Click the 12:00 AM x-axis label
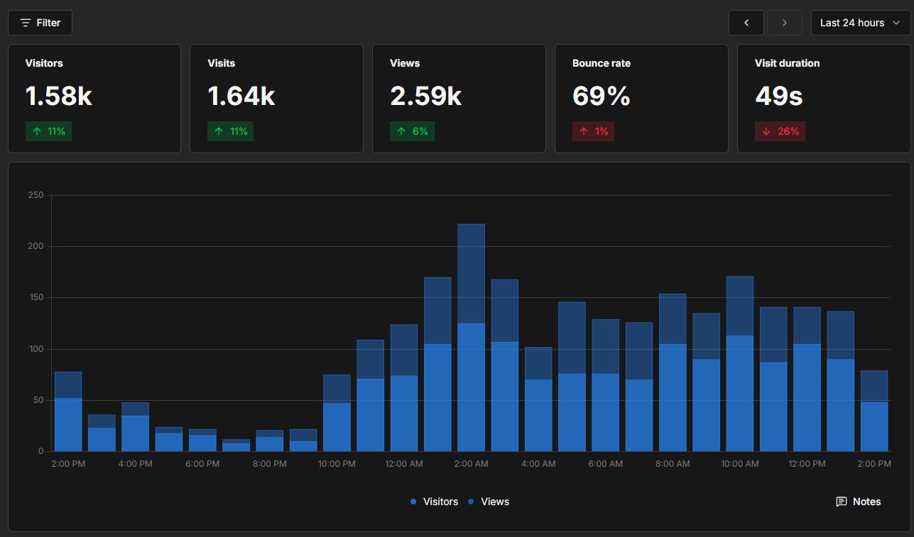This screenshot has height=537, width=914. pos(404,464)
